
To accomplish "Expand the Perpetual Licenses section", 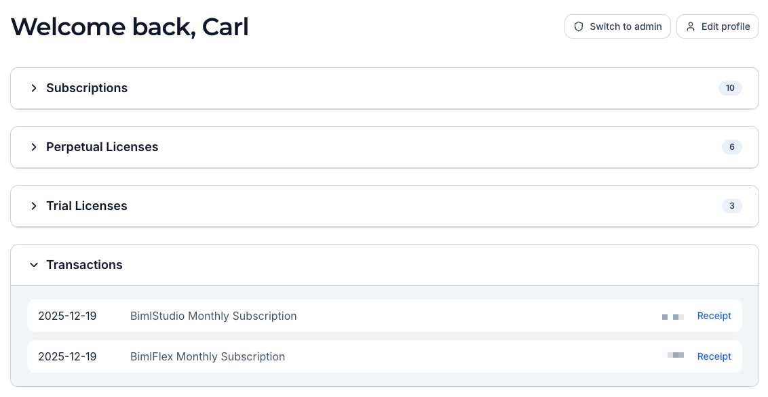I will (x=102, y=147).
